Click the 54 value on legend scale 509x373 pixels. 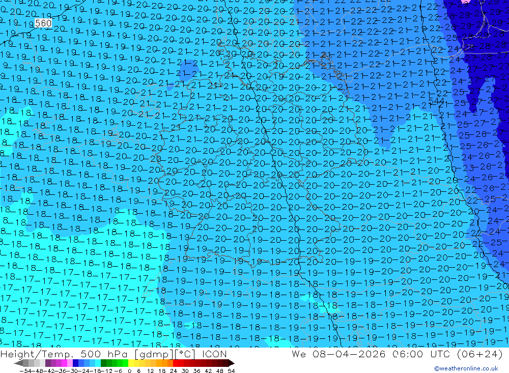[231, 371]
